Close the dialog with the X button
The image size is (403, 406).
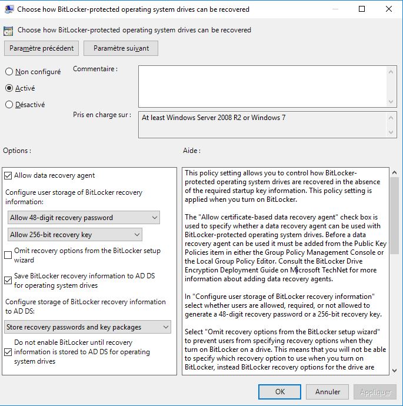[x=388, y=9]
